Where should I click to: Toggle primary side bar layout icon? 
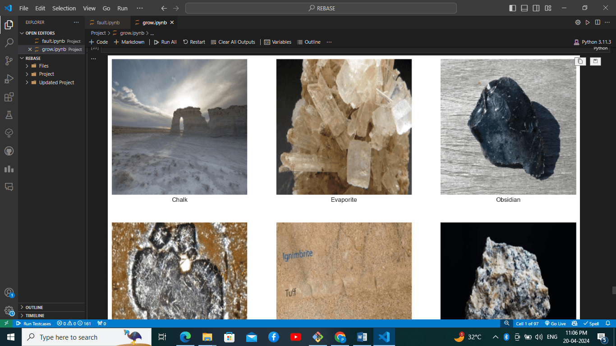(x=513, y=8)
